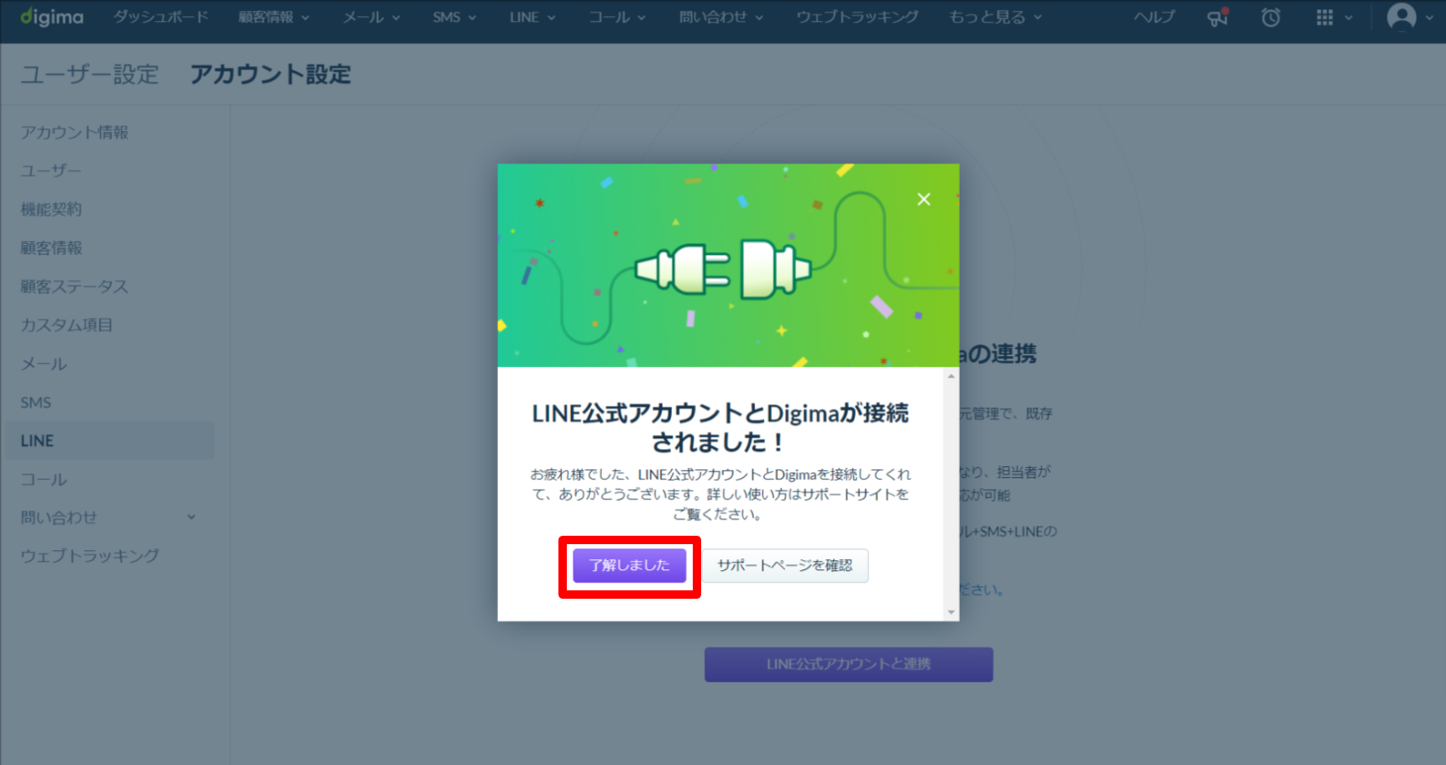This screenshot has width=1446, height=765.
Task: Open ウェブトラッキング in the top navigation
Action: (857, 17)
